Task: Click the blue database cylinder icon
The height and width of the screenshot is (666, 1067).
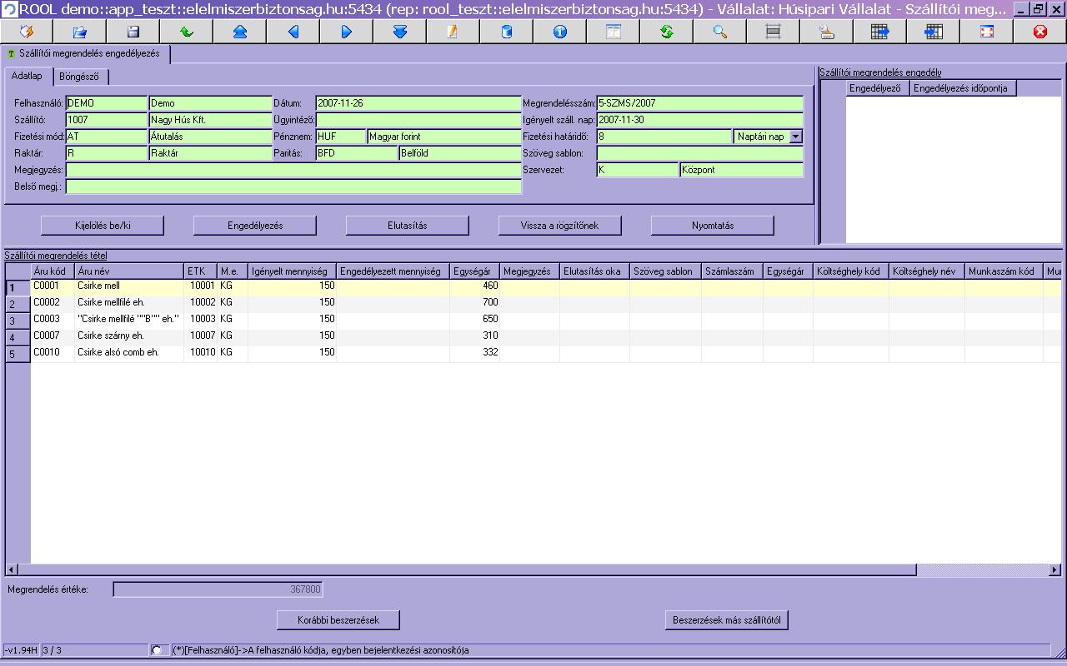Action: click(x=507, y=32)
